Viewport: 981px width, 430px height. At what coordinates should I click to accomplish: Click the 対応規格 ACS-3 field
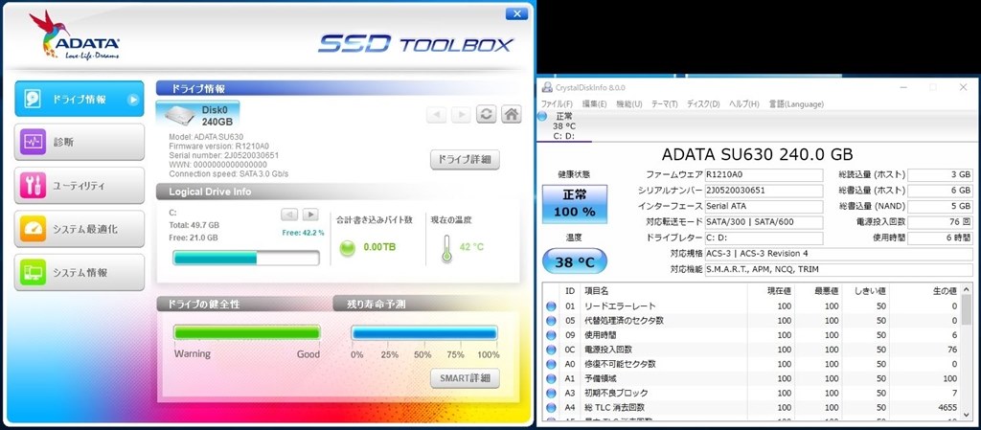tap(838, 254)
